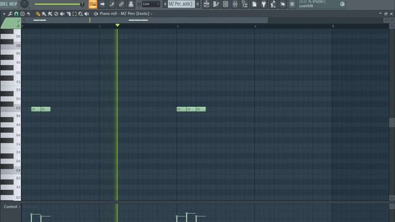
Task: Select the Slice knife tool
Action: pyautogui.click(x=69, y=14)
